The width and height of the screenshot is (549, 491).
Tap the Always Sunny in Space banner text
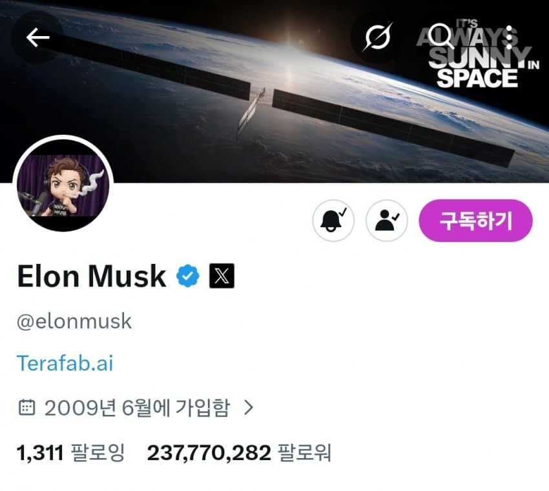click(478, 55)
